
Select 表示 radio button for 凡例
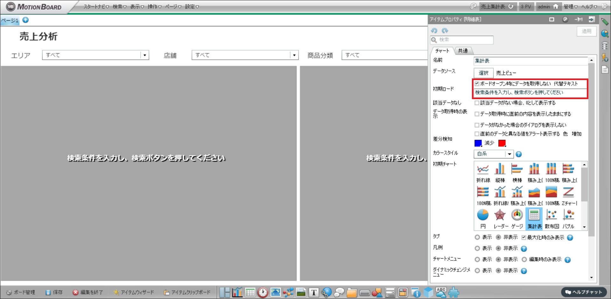point(477,248)
